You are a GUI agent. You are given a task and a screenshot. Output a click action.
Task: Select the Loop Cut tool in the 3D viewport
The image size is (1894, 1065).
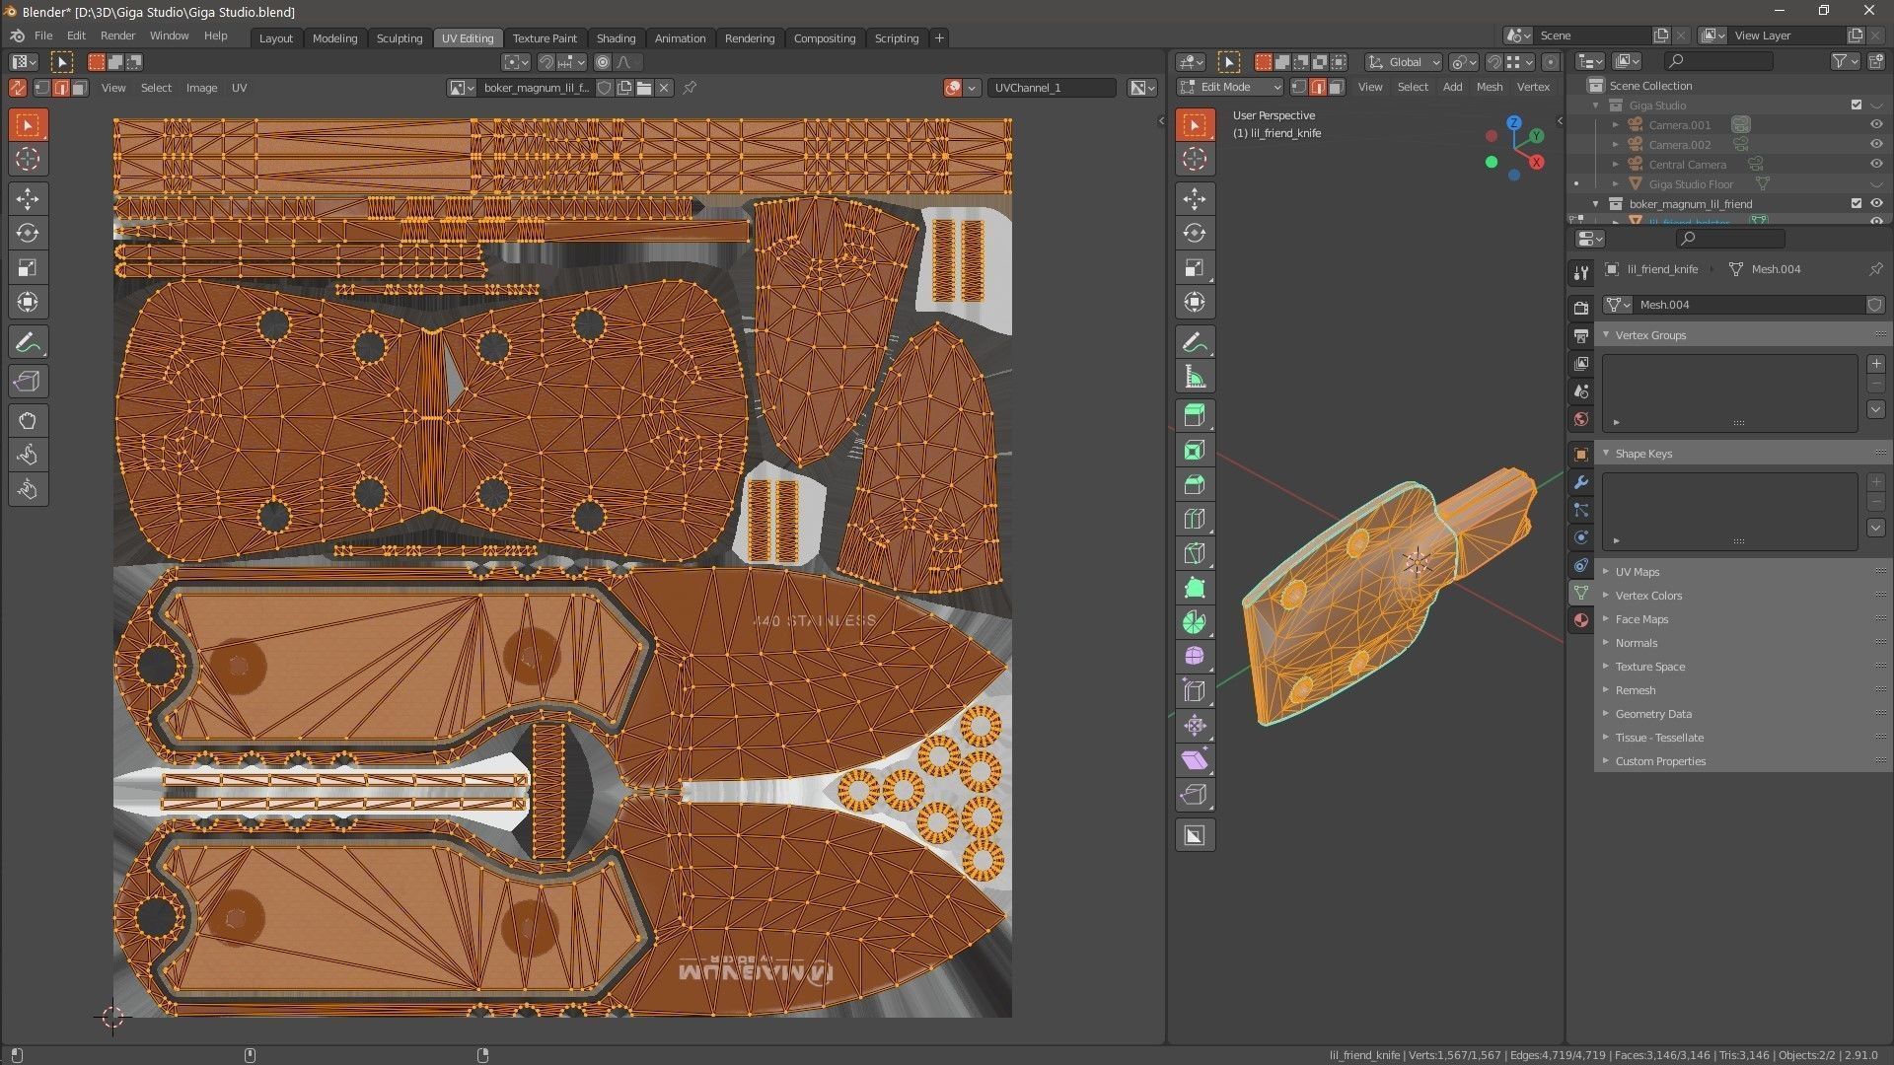(1195, 520)
